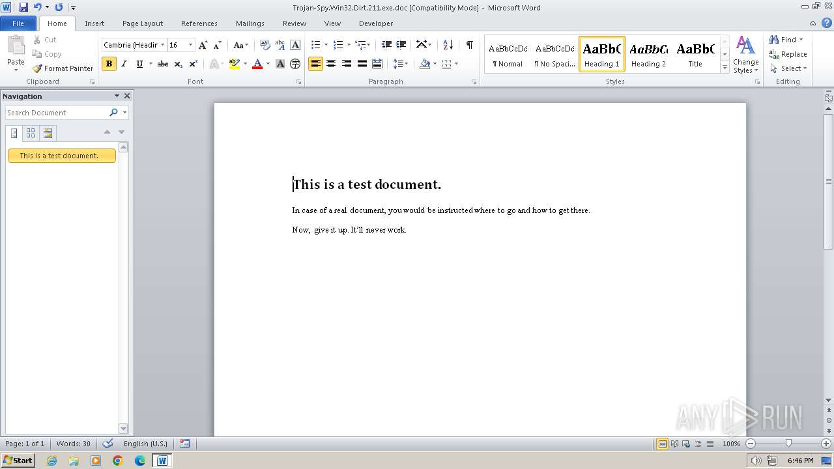This screenshot has height=469, width=834.
Task: Click the macro recording status bar icon
Action: [184, 444]
